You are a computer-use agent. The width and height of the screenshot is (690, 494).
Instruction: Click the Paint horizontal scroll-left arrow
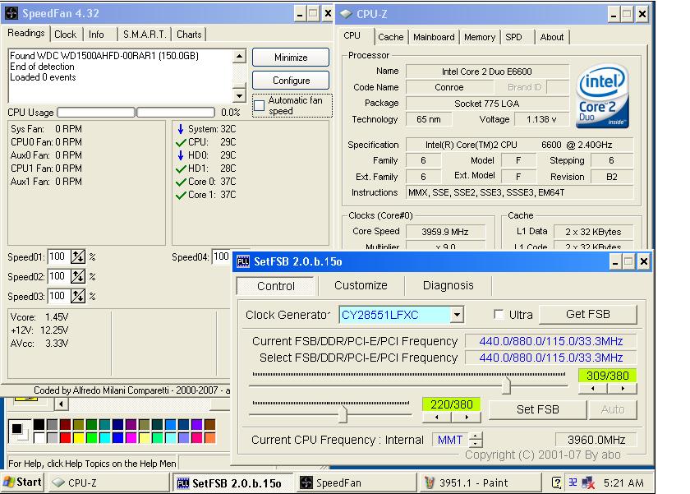(61, 404)
